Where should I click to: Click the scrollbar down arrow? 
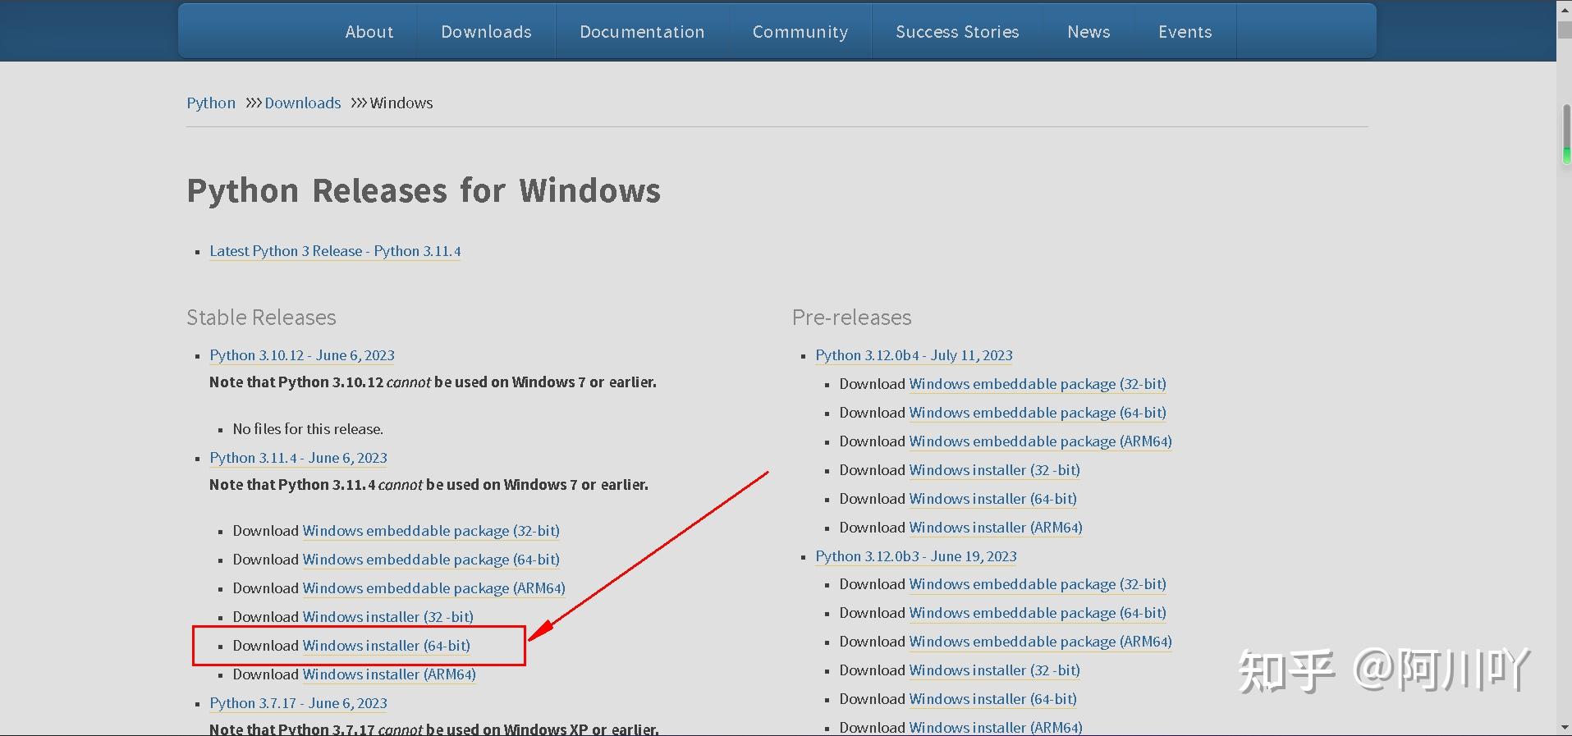pos(1565,728)
